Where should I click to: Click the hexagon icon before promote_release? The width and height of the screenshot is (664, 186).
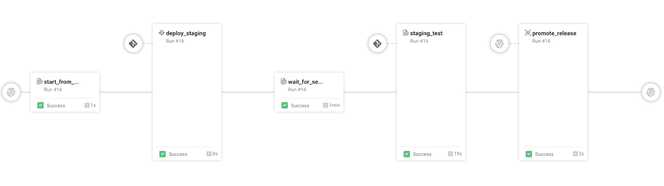point(499,43)
